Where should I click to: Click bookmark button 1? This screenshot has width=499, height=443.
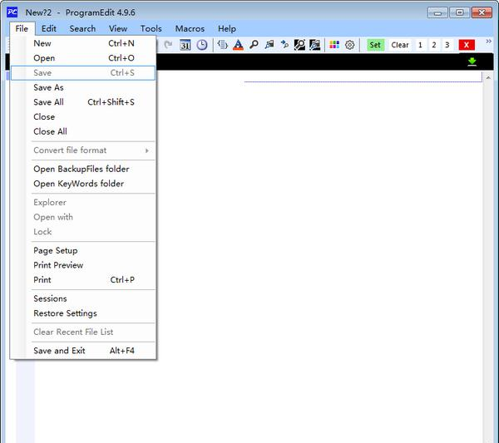(x=420, y=45)
